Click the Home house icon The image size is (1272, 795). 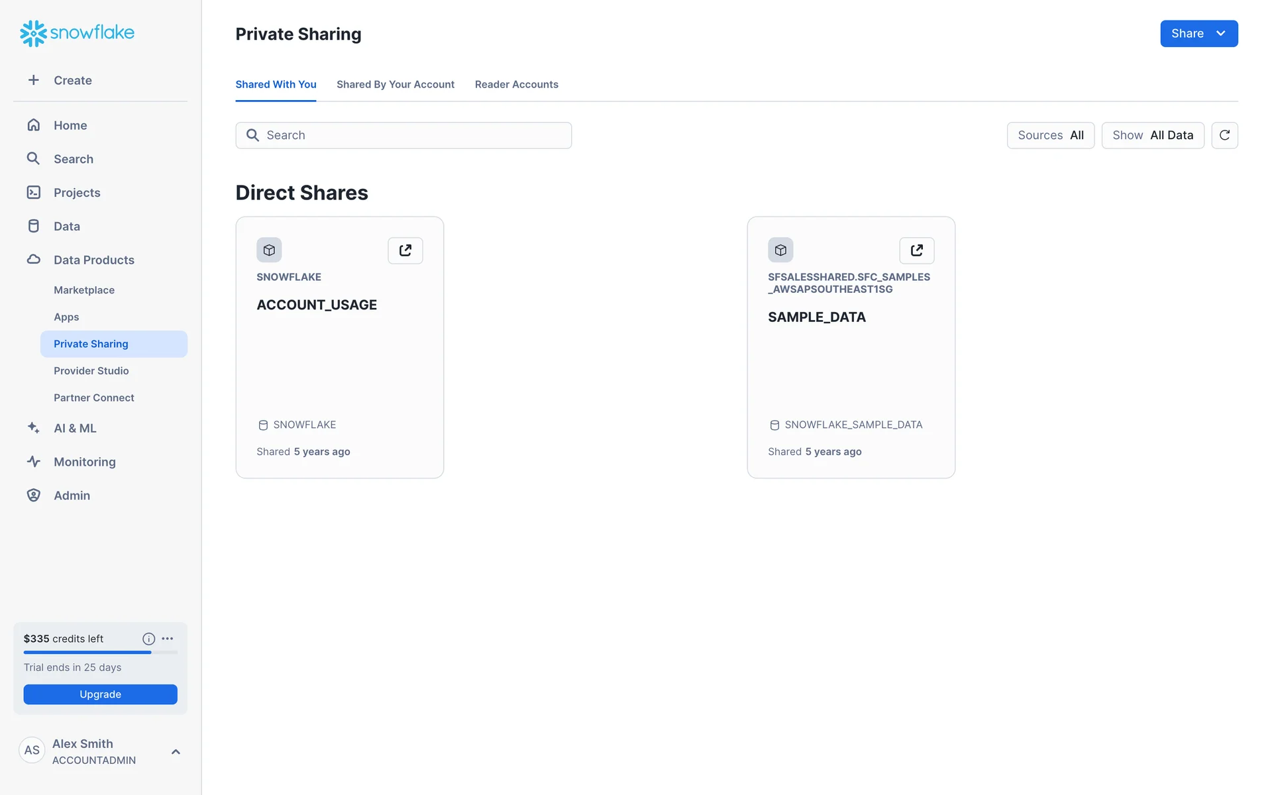(x=34, y=125)
